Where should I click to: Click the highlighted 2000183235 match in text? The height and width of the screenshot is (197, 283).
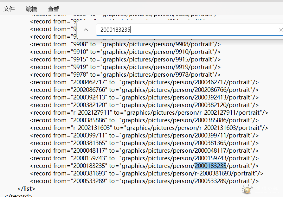[x=210, y=166]
